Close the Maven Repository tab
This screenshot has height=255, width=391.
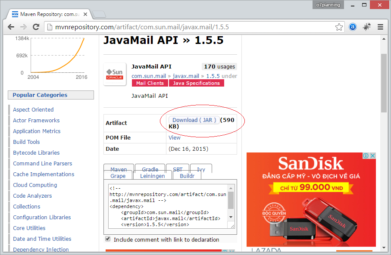click(x=85, y=14)
